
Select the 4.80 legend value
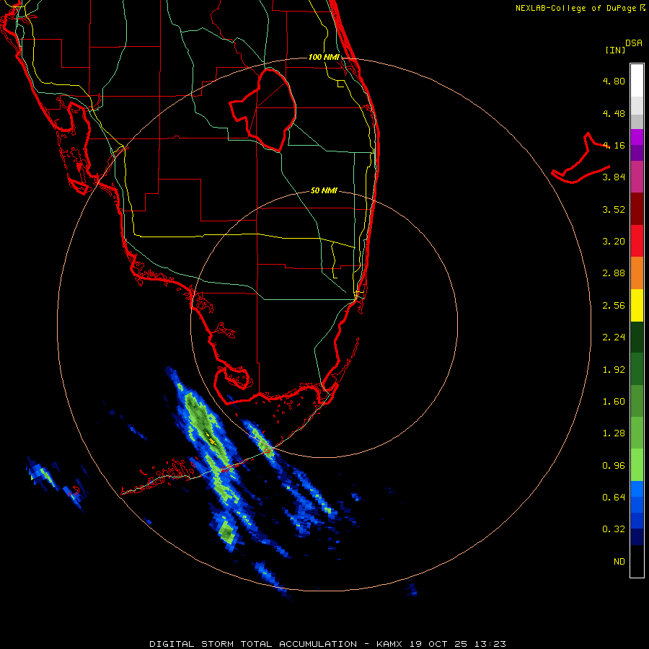[614, 81]
